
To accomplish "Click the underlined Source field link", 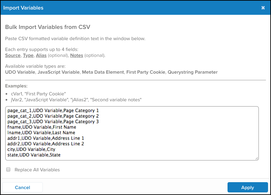I will [13, 55].
